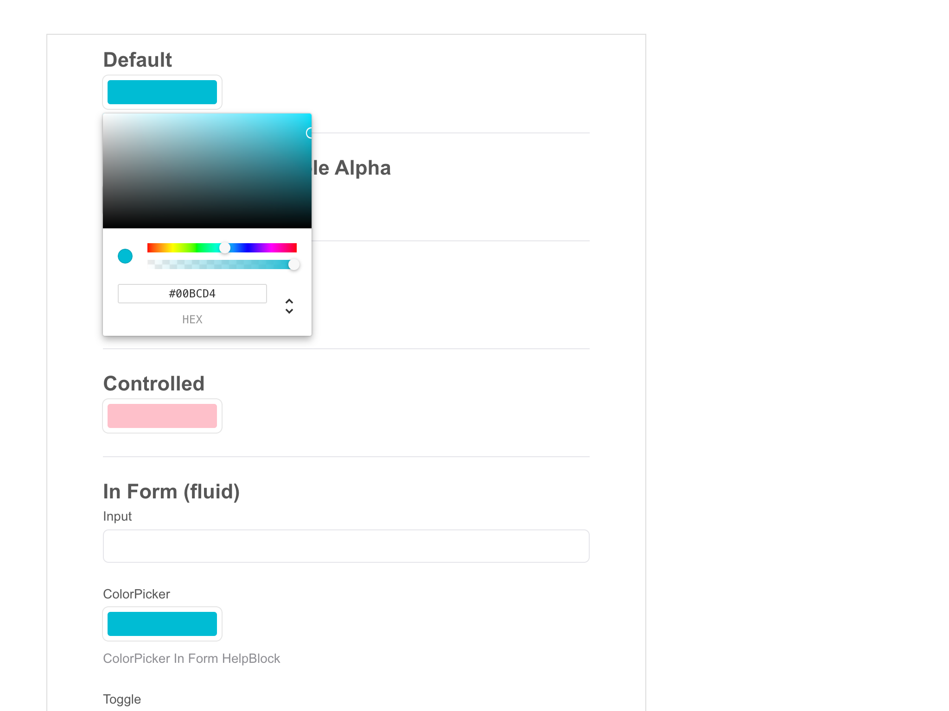Click the Toggle field label
This screenshot has width=949, height=711.
121,699
